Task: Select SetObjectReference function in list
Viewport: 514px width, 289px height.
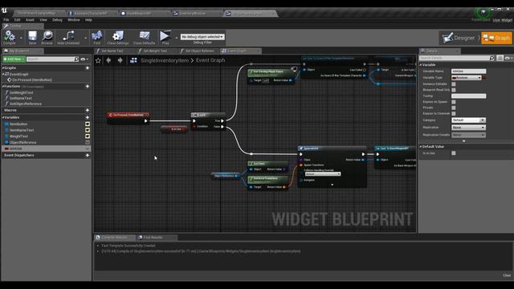Action: [26, 104]
